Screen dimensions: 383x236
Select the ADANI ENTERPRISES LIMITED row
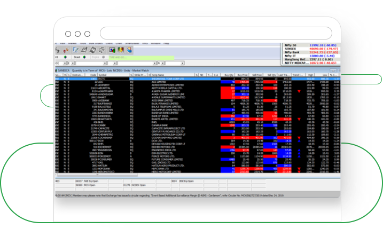pyautogui.click(x=198, y=85)
